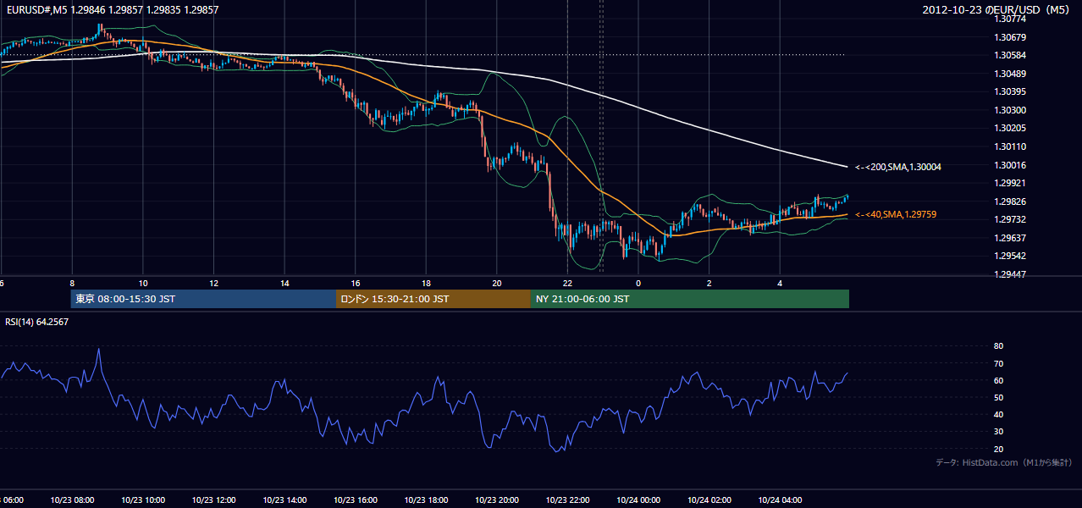Image resolution: width=1082 pixels, height=508 pixels.
Task: Select the Tokyo 08:00-15:30 JST session bar
Action: point(204,299)
